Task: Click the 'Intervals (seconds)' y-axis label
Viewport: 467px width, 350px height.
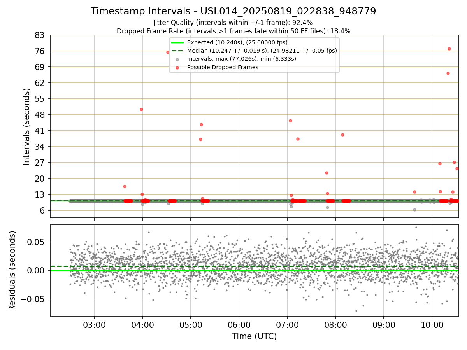Action: [x=27, y=126]
